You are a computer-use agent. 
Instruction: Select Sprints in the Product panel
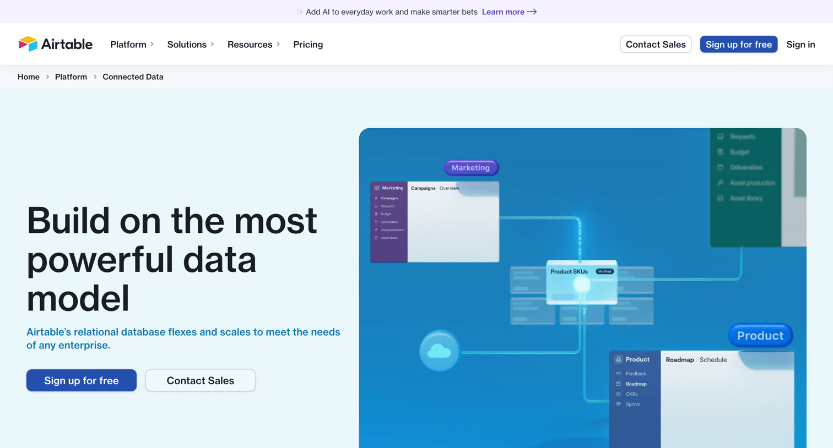click(x=633, y=405)
